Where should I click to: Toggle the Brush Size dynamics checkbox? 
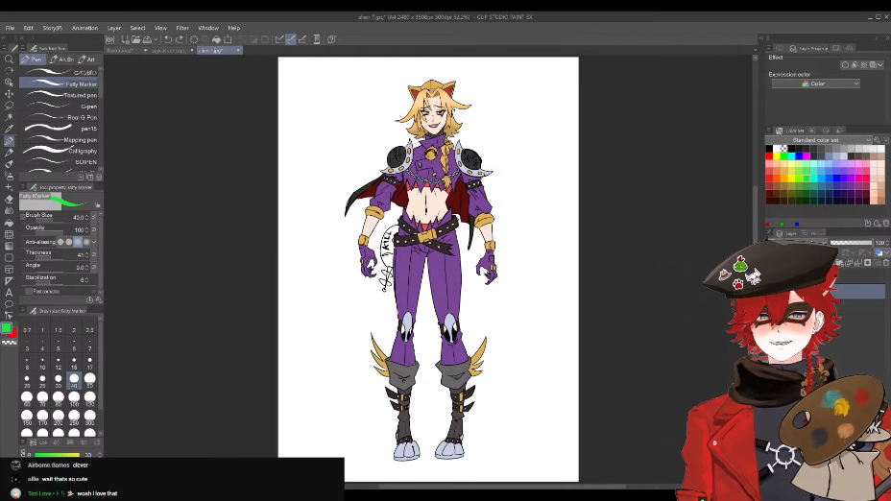pos(94,218)
